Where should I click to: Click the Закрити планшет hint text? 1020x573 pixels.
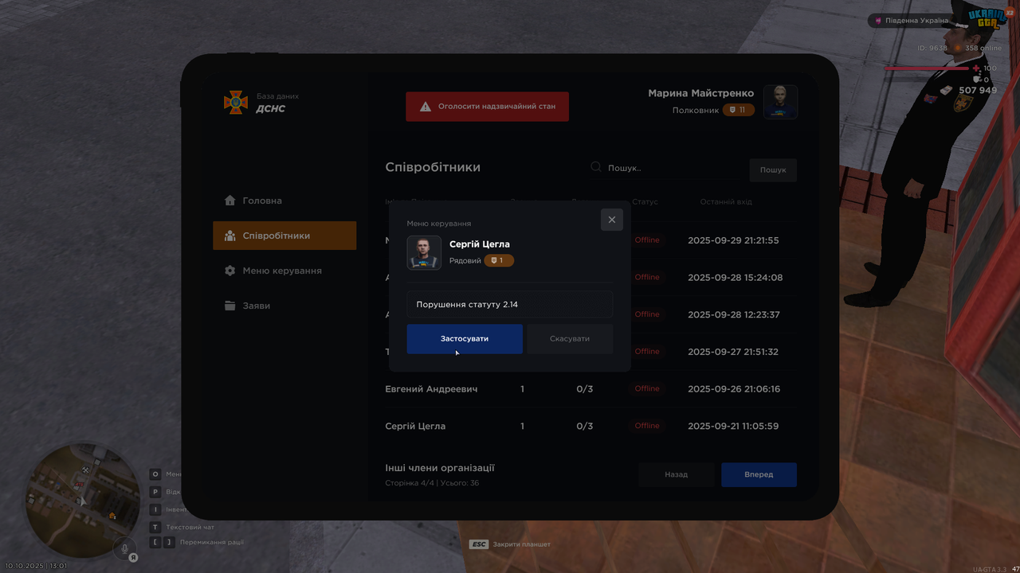click(522, 544)
